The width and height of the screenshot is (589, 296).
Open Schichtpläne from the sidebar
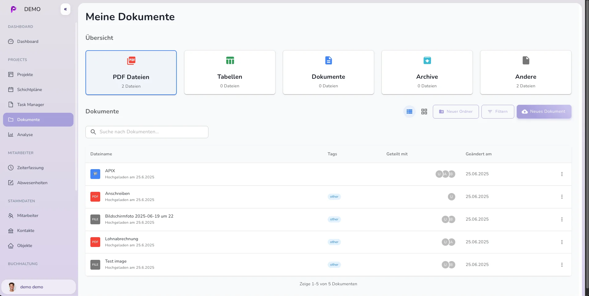[29, 89]
